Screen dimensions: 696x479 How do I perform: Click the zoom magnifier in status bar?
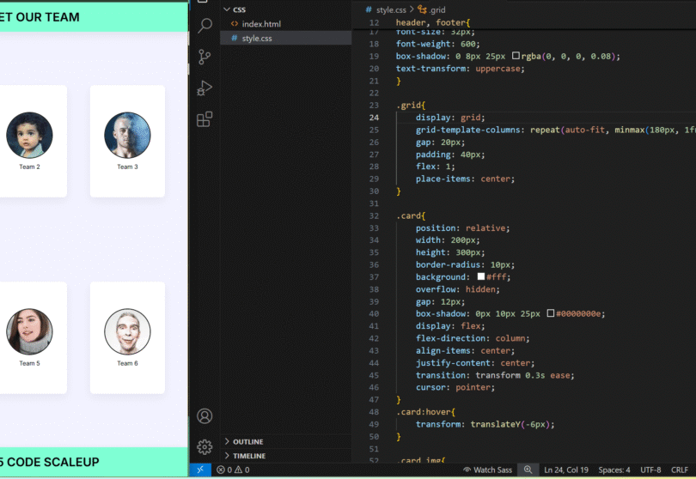528,470
